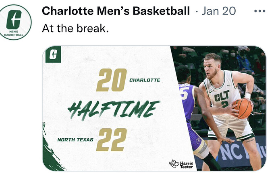Click the gold Charlotte score 20
This screenshot has width=278, height=178.
[111, 80]
